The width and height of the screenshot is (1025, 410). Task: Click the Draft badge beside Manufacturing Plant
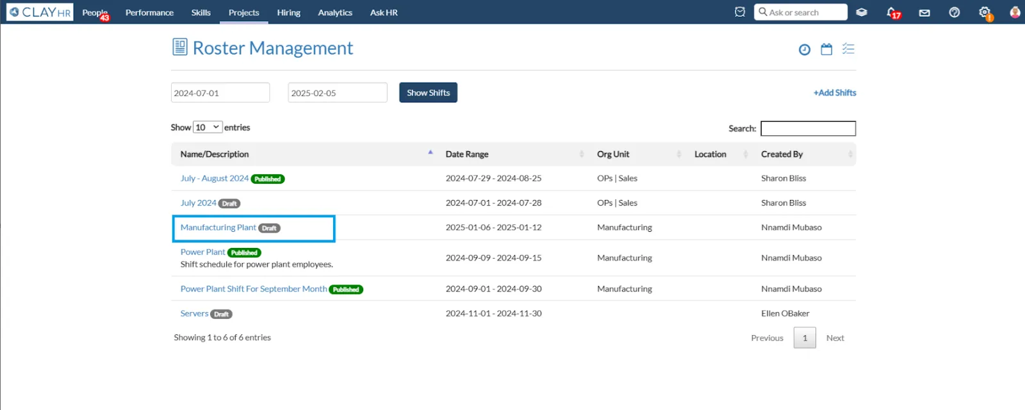tap(270, 228)
